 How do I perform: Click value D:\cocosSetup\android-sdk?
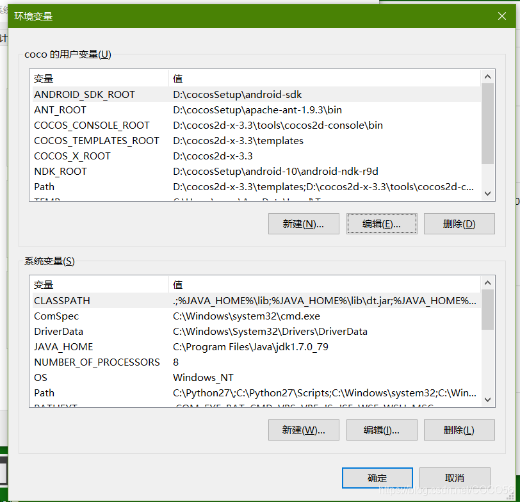coord(237,95)
